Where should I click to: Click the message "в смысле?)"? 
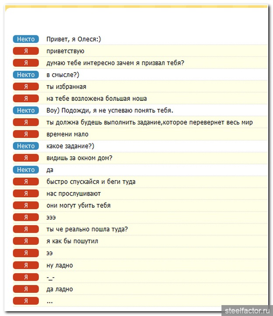coord(63,75)
